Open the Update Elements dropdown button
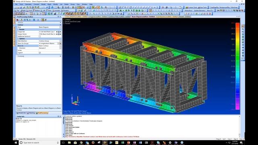 [x=200, y=10]
